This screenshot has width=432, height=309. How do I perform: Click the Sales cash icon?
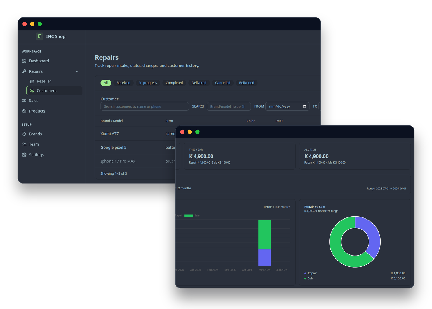point(24,101)
